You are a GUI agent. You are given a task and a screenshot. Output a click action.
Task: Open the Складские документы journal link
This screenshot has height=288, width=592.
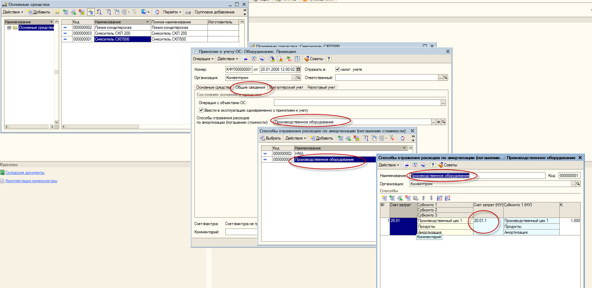pos(25,173)
